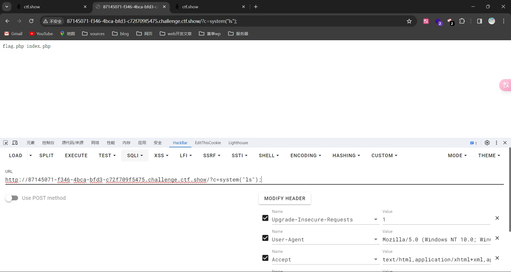This screenshot has width=511, height=272.
Task: Expand the User-Agent header name dropdown
Action: point(376,239)
